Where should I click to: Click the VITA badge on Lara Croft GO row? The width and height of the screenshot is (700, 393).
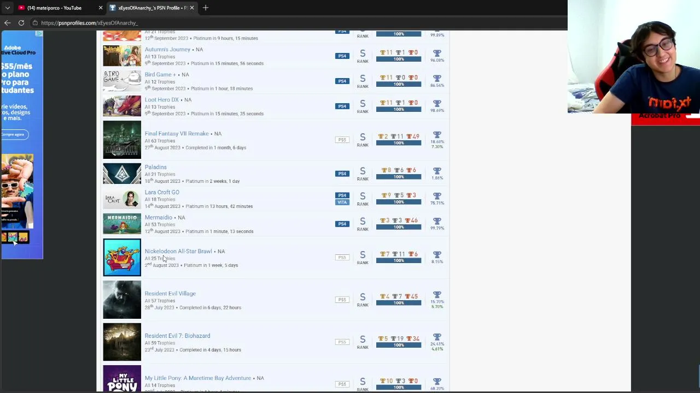pyautogui.click(x=342, y=202)
